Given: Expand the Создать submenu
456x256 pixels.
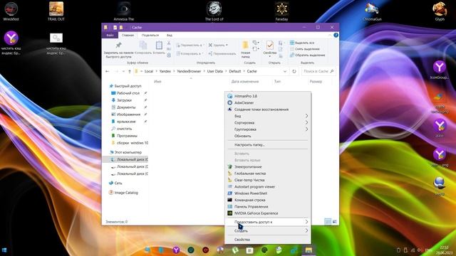Looking at the screenshot, I should point(268,230).
